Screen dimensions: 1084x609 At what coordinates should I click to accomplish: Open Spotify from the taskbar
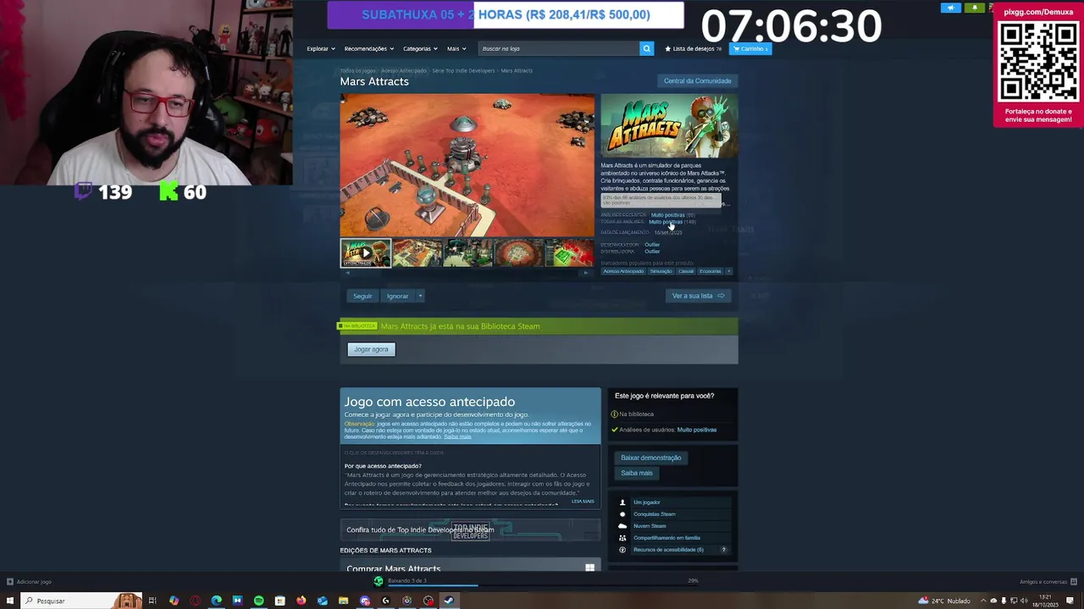click(258, 601)
